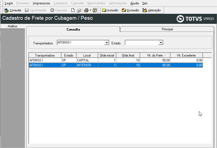The height and width of the screenshot is (148, 217).
Task: Sort by Qtde.inicial column header
Action: (107, 55)
